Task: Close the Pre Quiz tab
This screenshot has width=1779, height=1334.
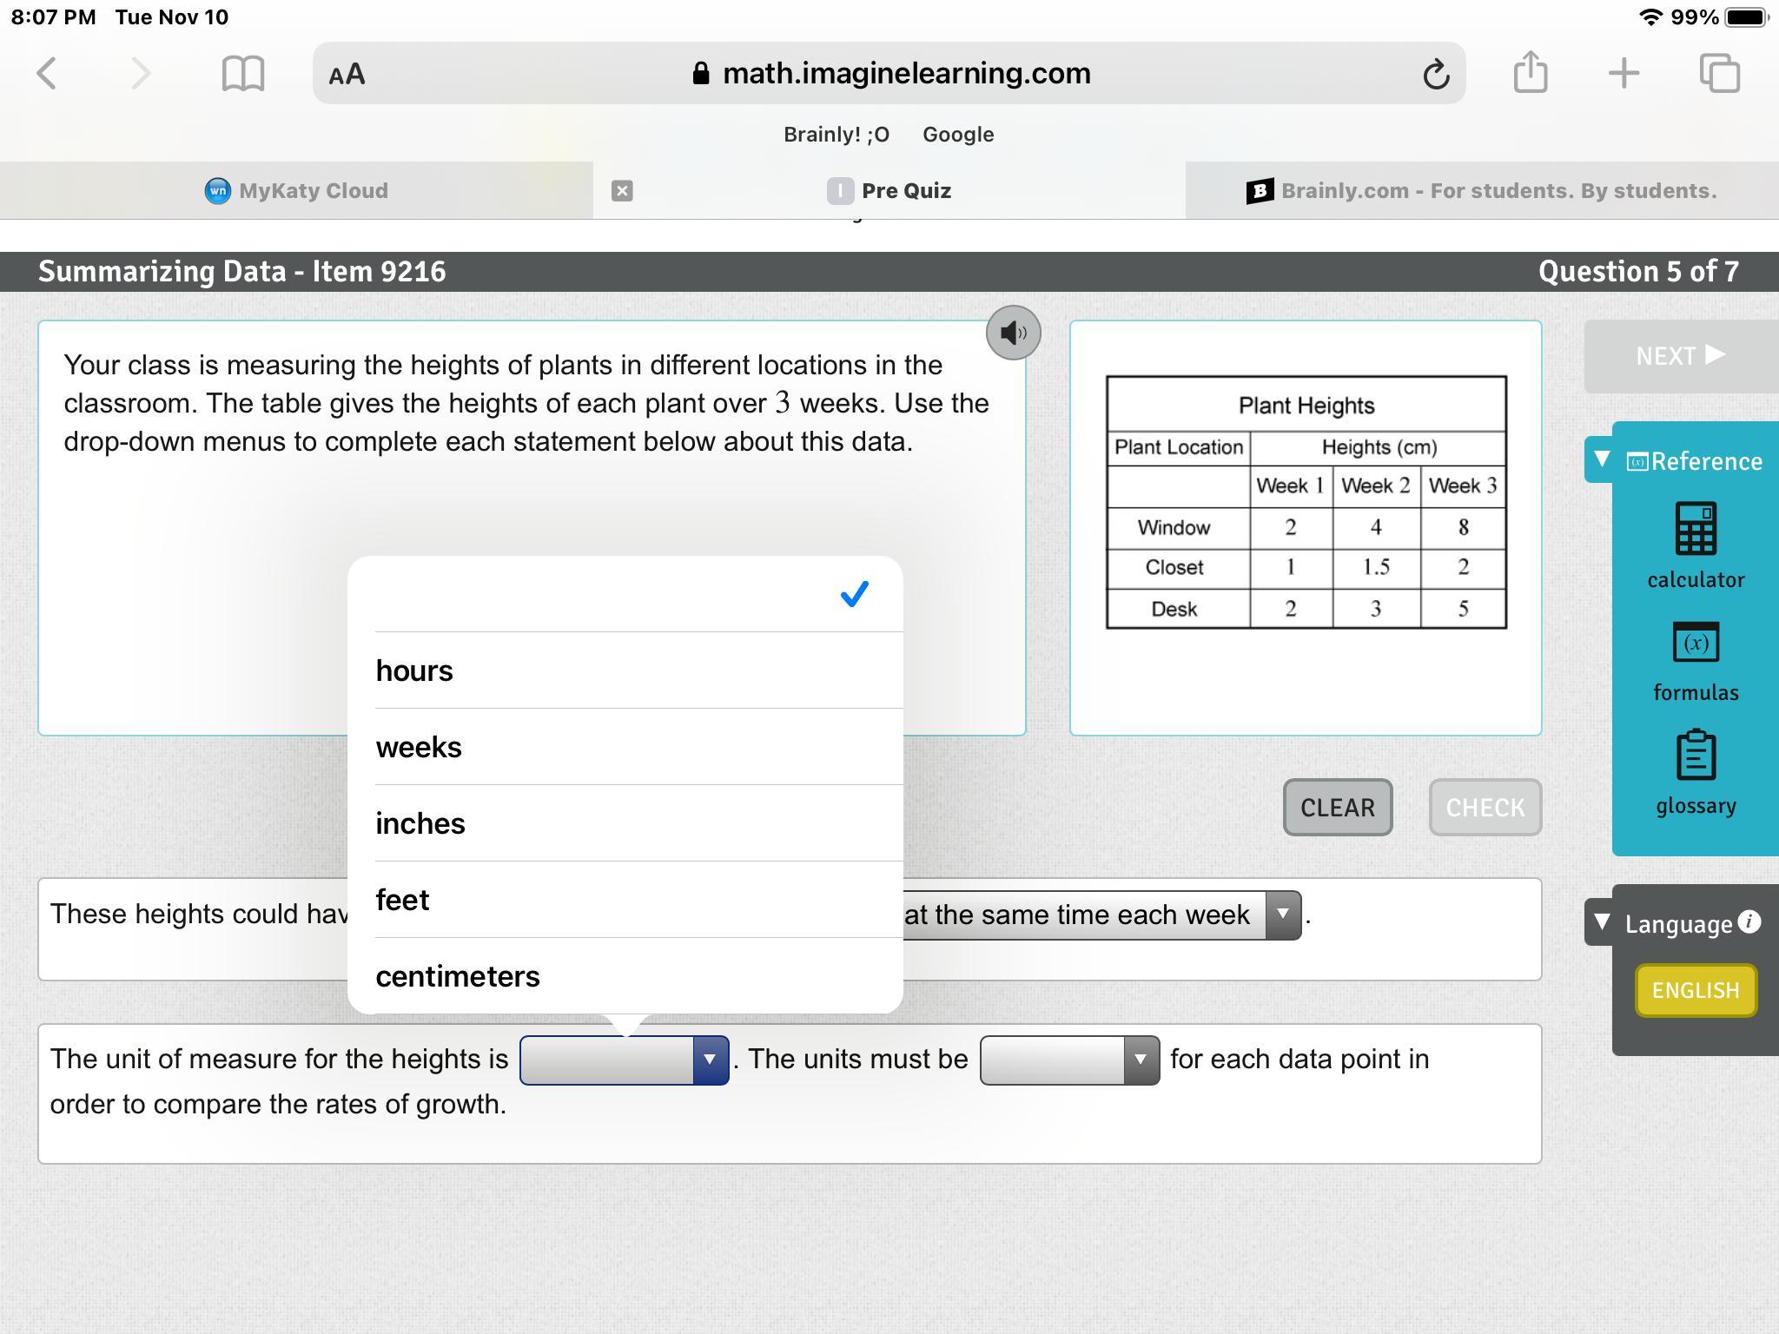Action: 622,191
